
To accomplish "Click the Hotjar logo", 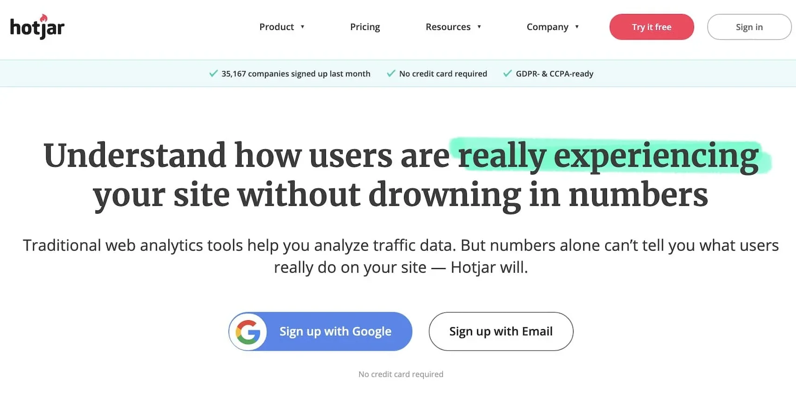I will coord(37,27).
